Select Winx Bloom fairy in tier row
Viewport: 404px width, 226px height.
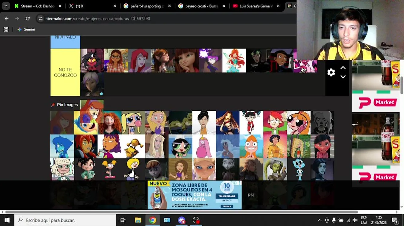(234, 61)
